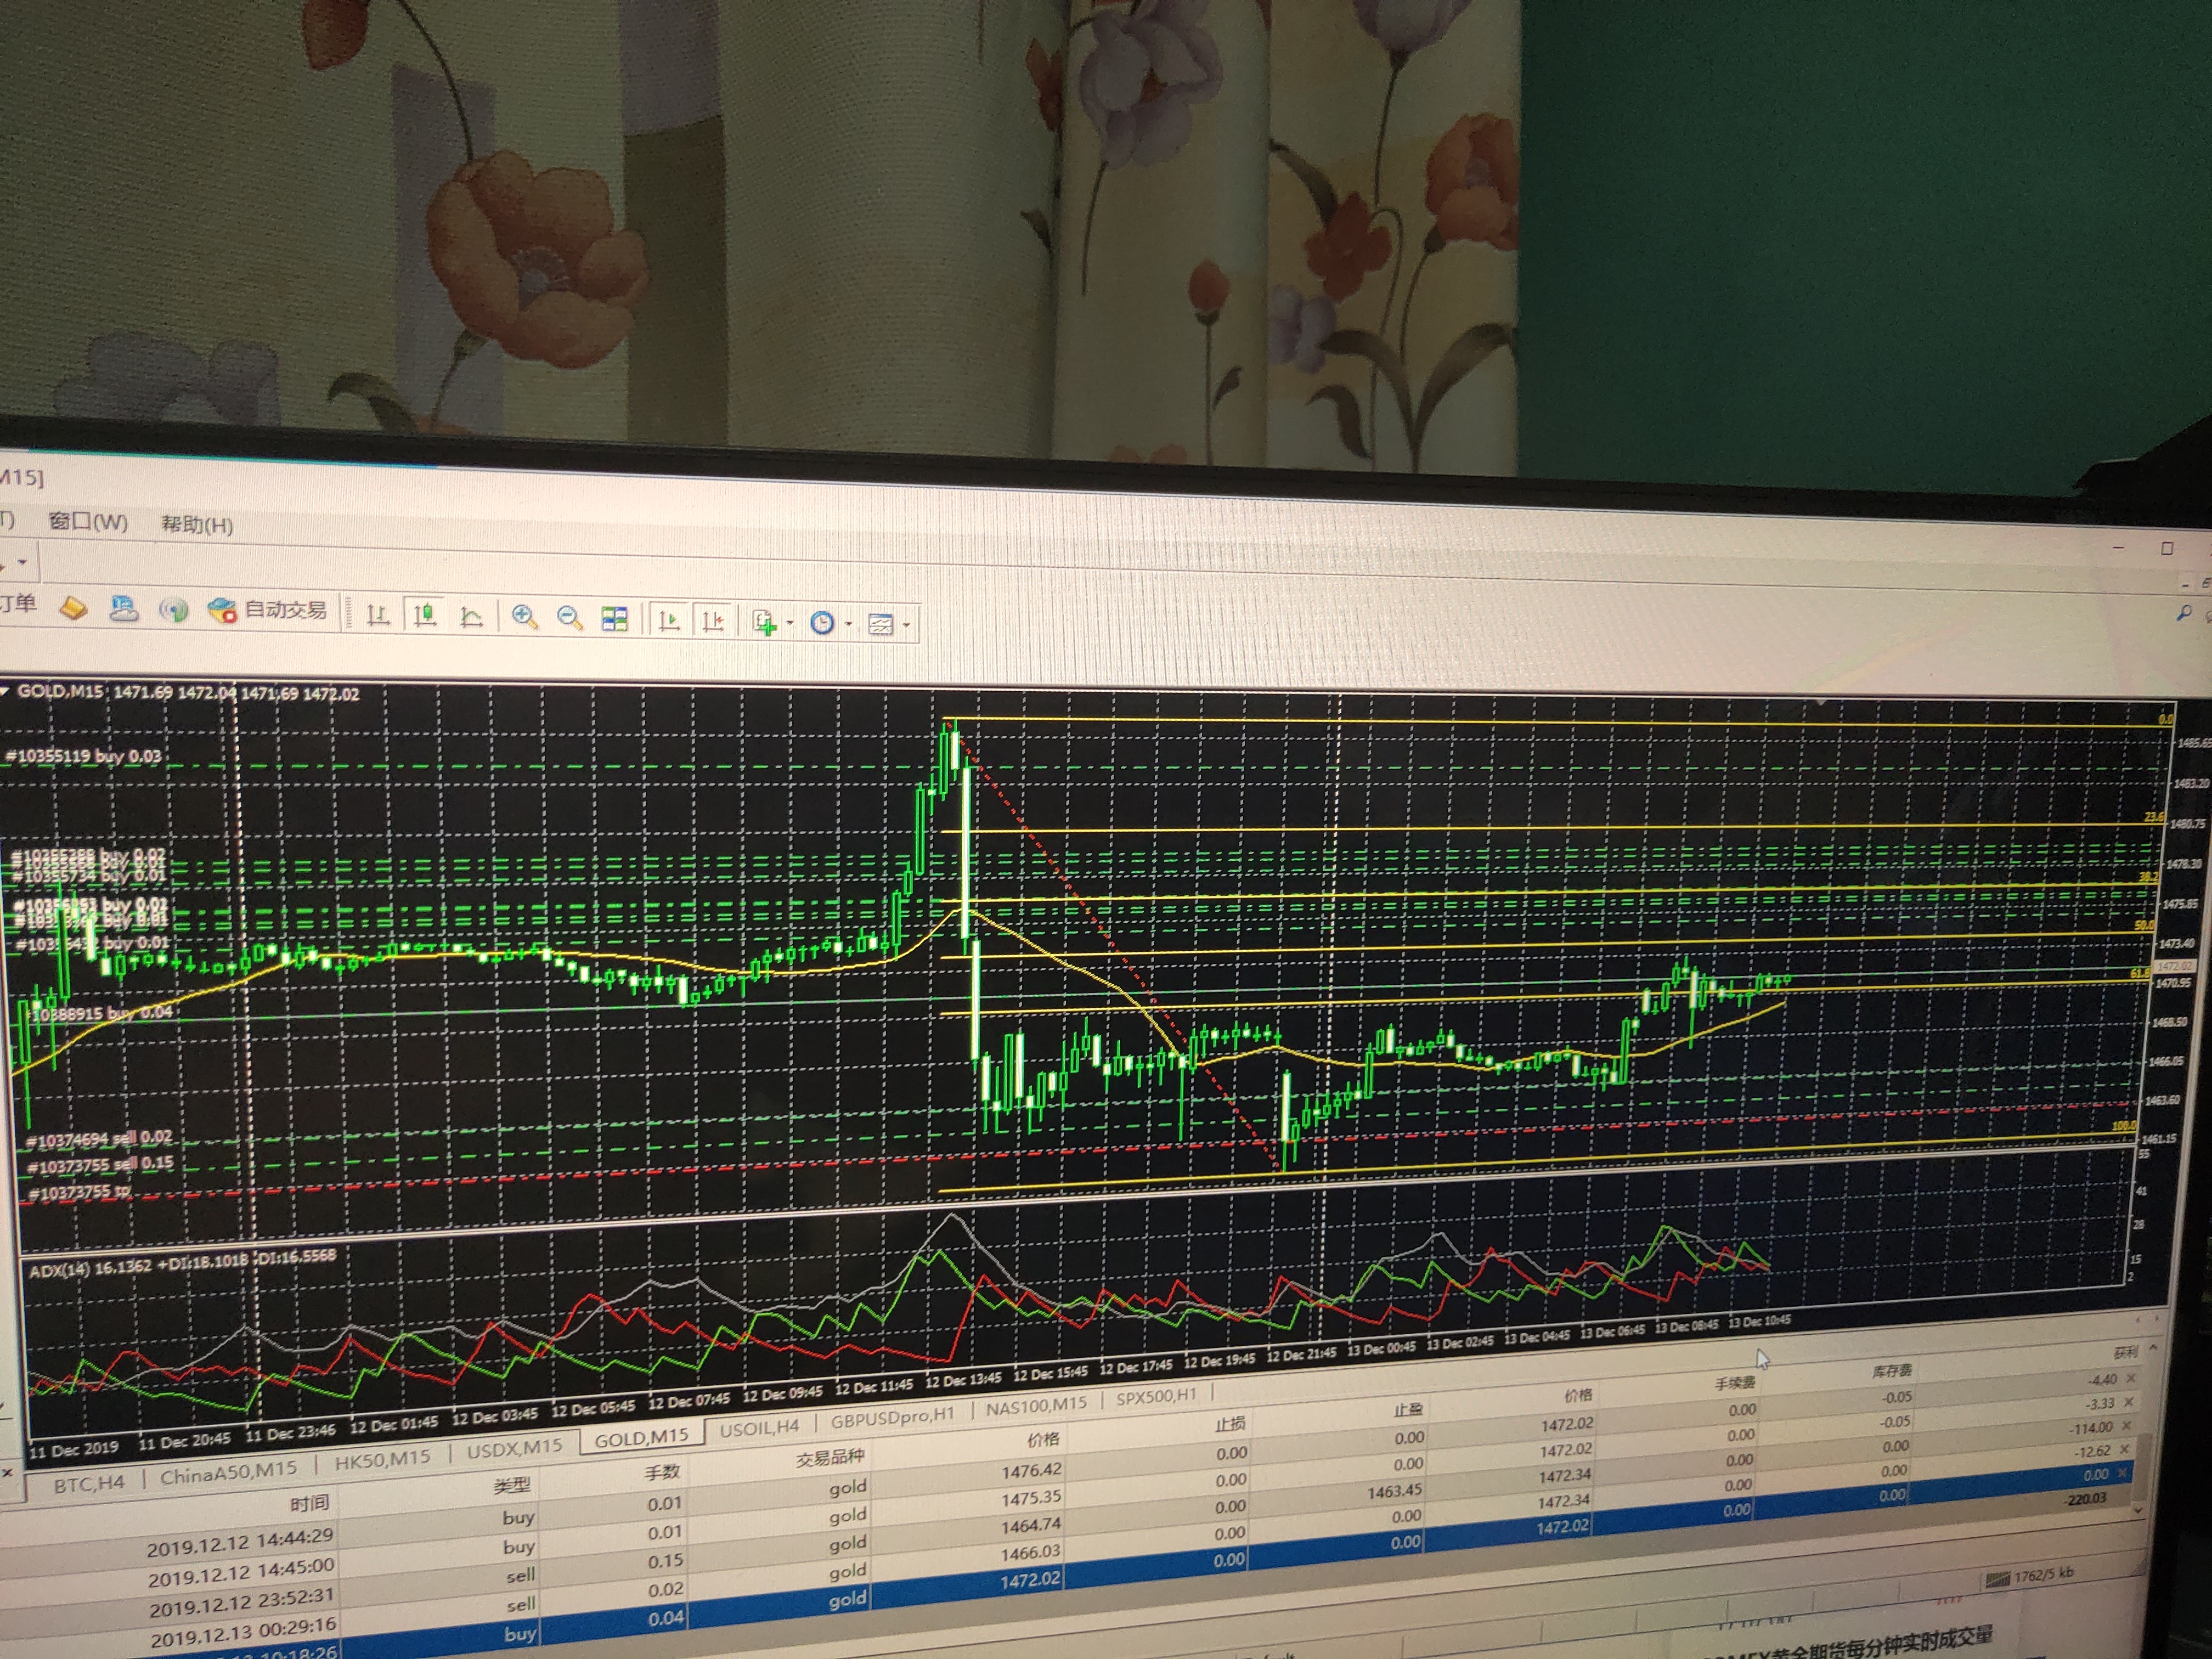
Task: Close the order showing -4.40 profit
Action: 2131,1378
